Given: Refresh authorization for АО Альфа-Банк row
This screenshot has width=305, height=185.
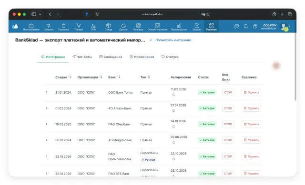Looking at the screenshot, I should tap(173, 111).
